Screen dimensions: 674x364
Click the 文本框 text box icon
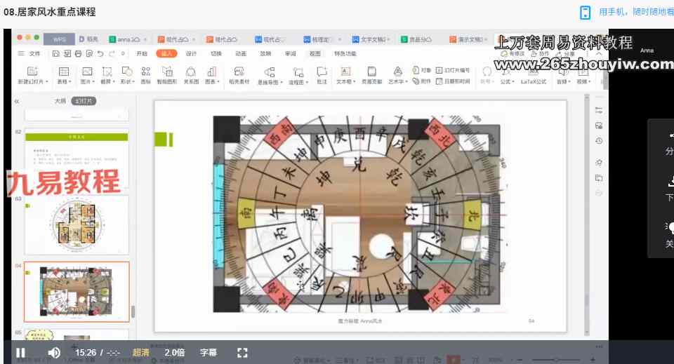pyautogui.click(x=345, y=71)
